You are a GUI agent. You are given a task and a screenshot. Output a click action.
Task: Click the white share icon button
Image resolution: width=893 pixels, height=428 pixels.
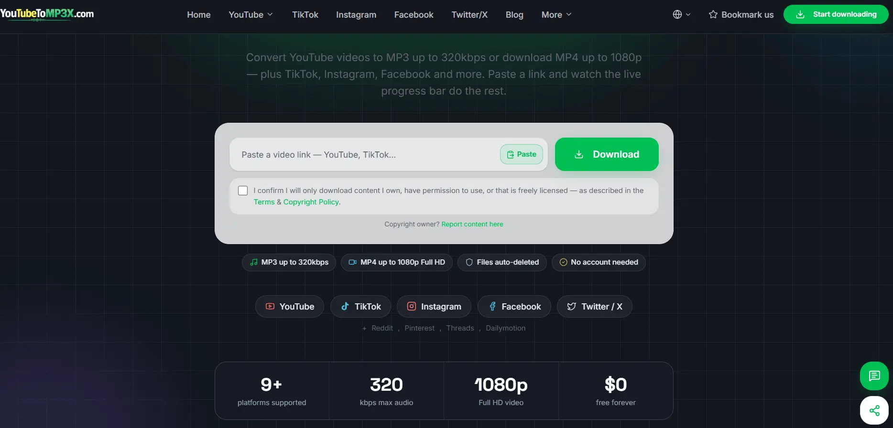tap(874, 410)
